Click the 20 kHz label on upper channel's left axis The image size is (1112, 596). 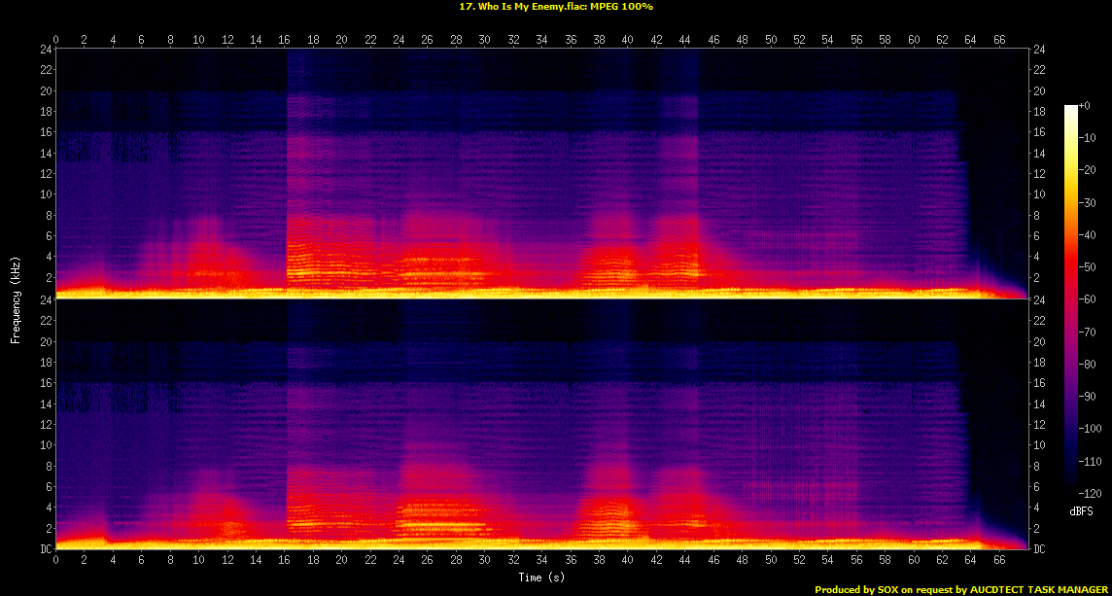(x=45, y=90)
